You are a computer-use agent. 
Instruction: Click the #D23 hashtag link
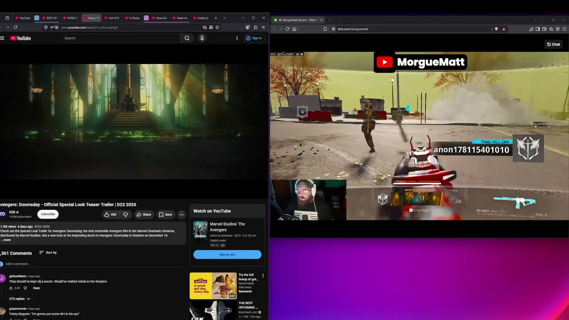tap(38, 227)
